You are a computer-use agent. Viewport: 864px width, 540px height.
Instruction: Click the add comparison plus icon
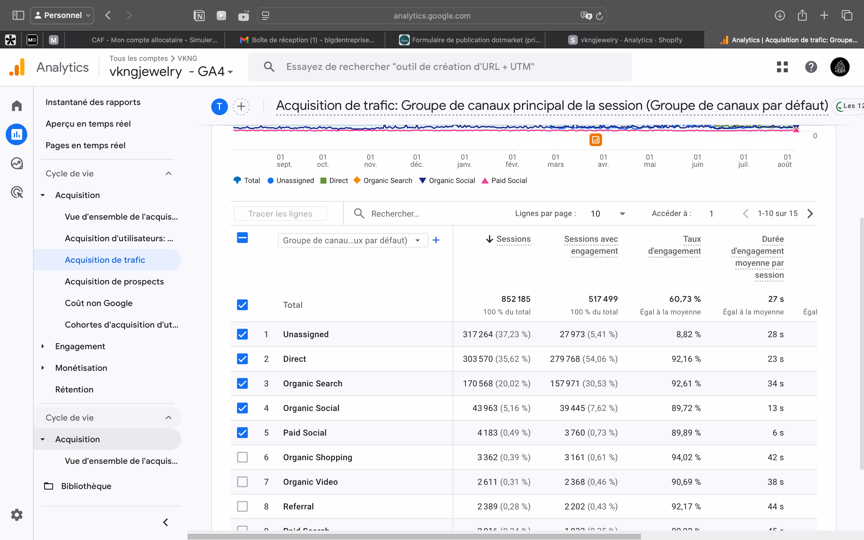241,106
